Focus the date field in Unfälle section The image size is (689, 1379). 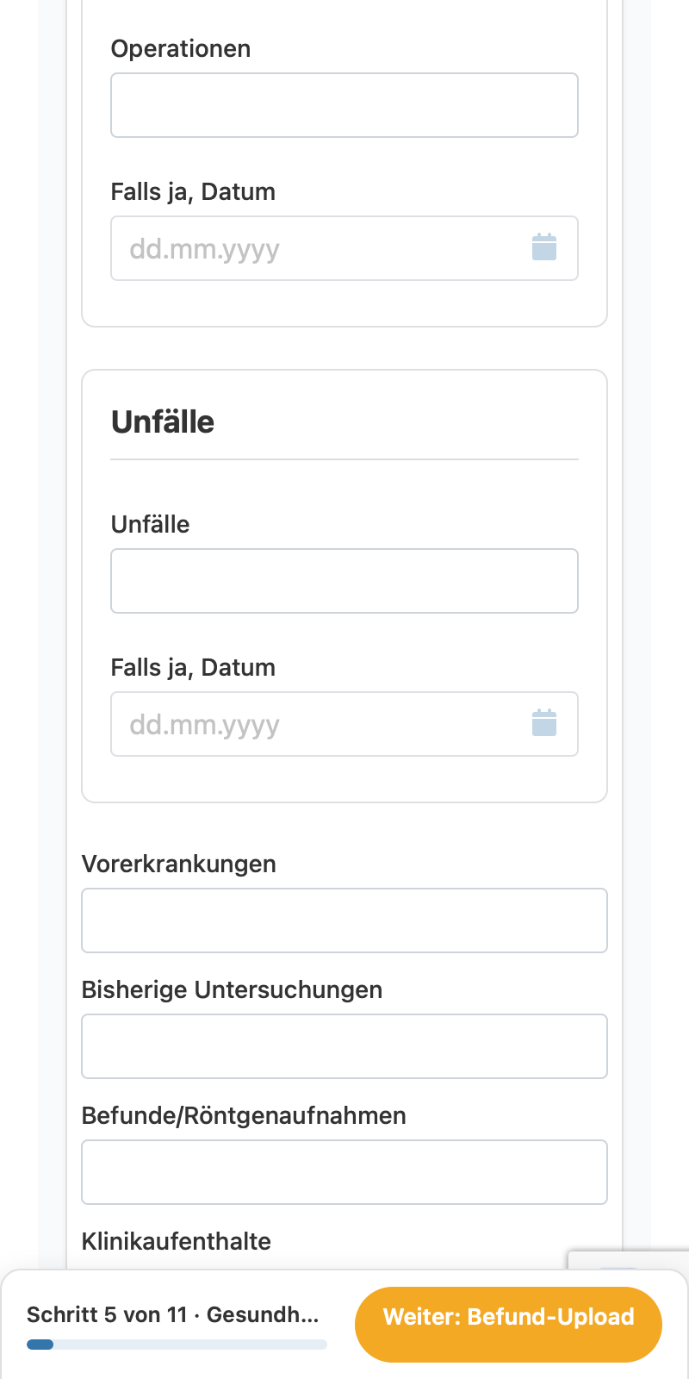click(x=344, y=724)
